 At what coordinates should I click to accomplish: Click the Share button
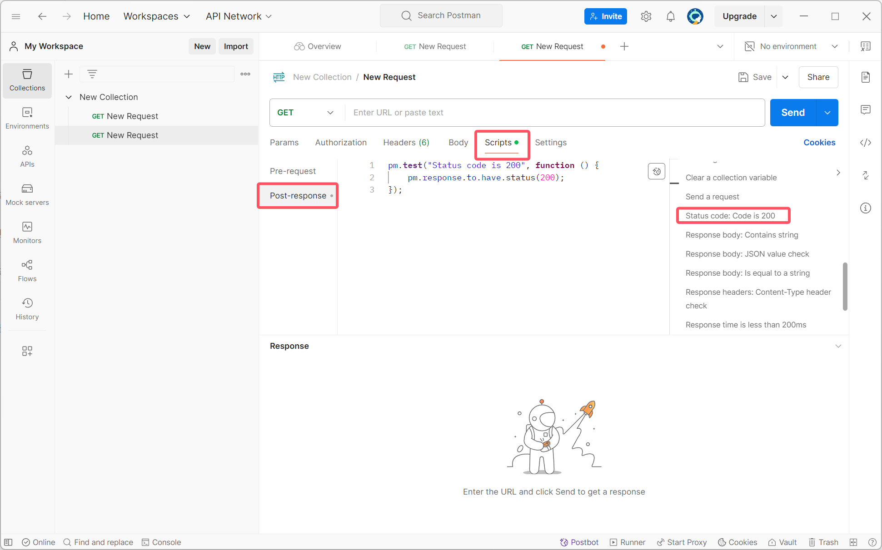[818, 77]
